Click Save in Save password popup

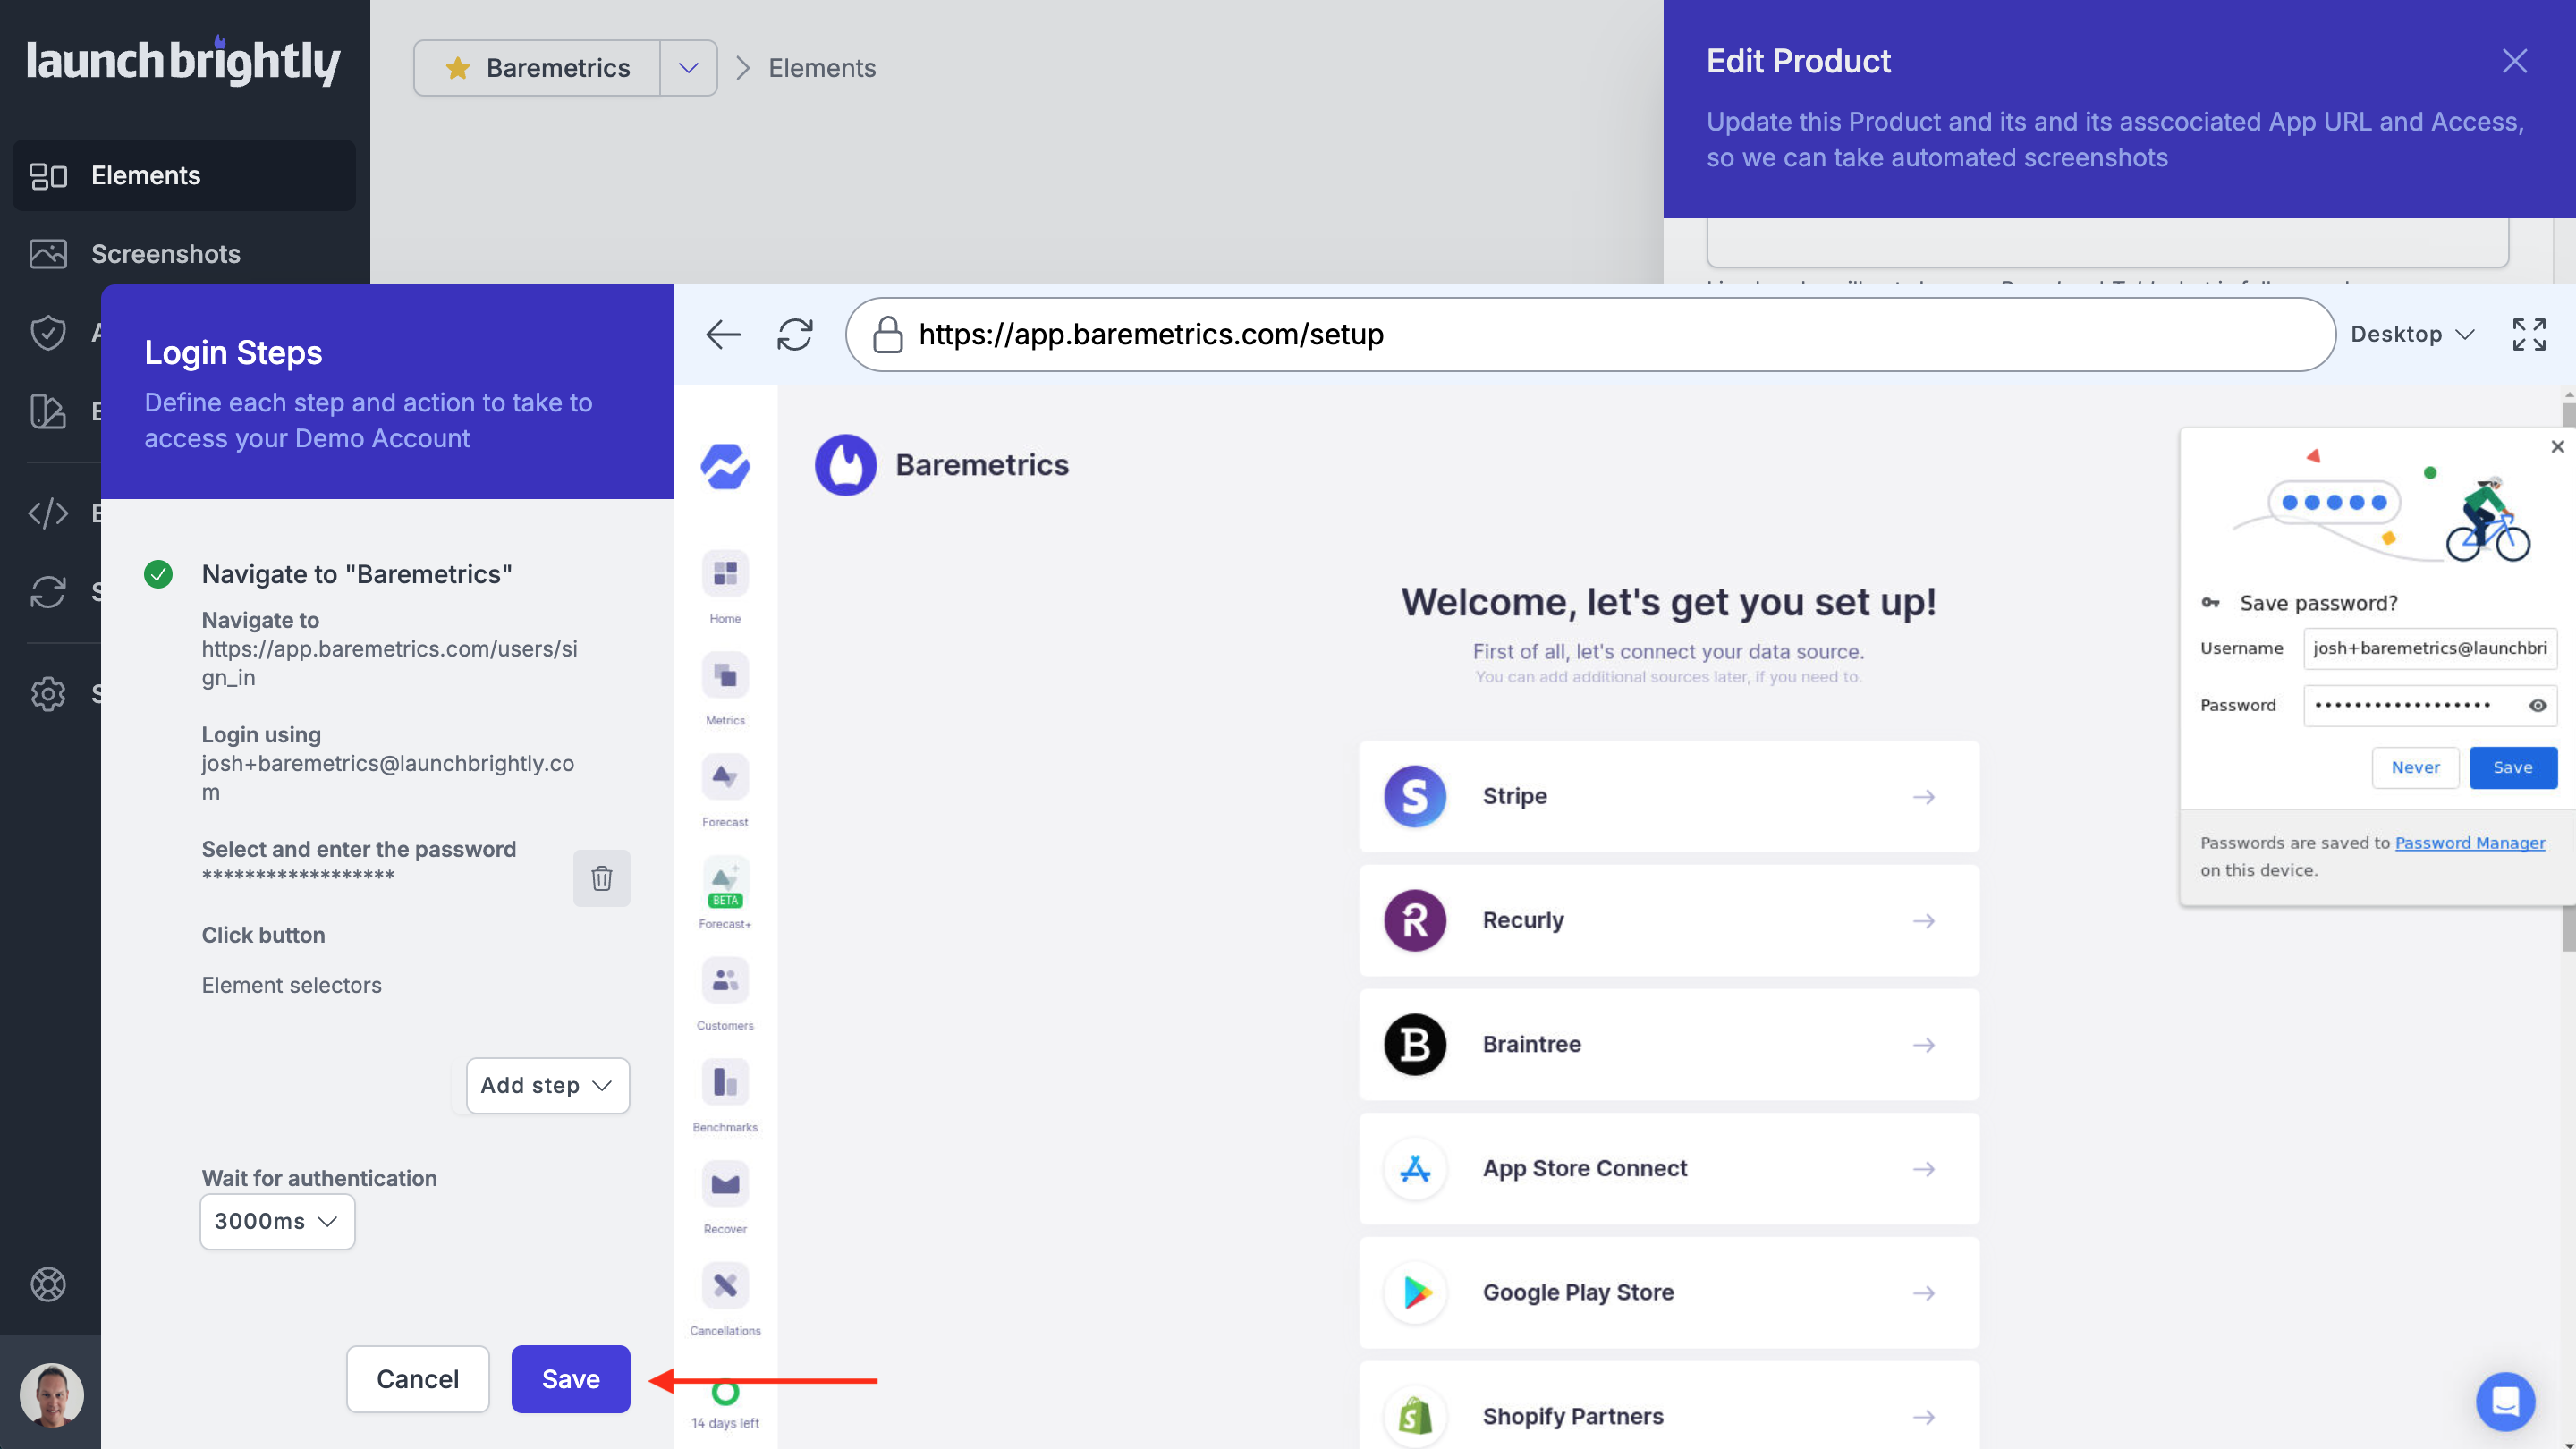click(x=2512, y=767)
